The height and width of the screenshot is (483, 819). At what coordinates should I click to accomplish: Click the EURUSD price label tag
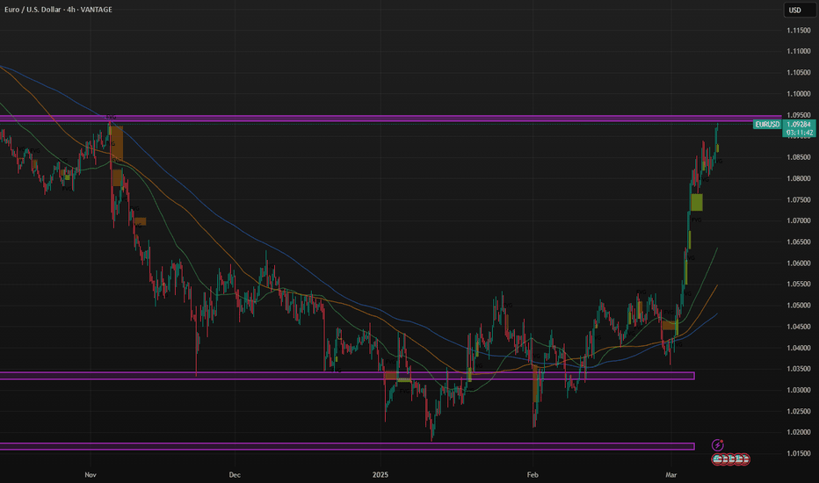pos(767,125)
